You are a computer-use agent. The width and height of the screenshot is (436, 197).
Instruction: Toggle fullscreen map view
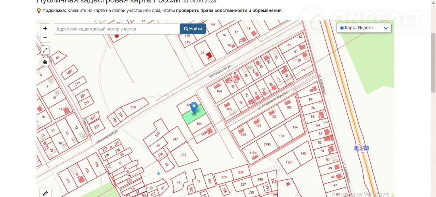pyautogui.click(x=45, y=50)
